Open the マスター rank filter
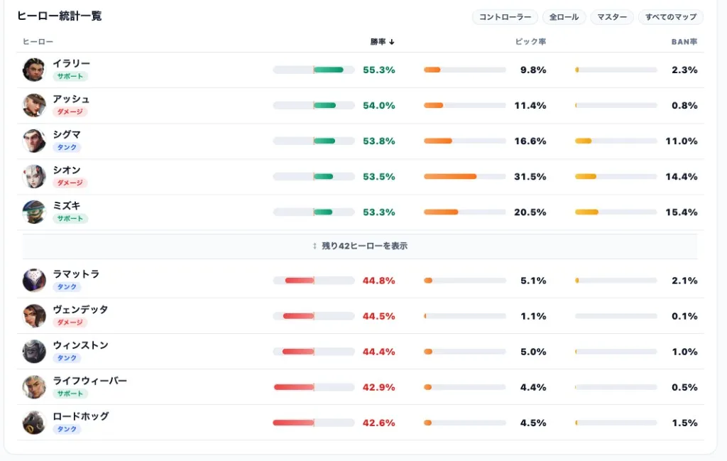This screenshot has width=727, height=461. tap(611, 17)
